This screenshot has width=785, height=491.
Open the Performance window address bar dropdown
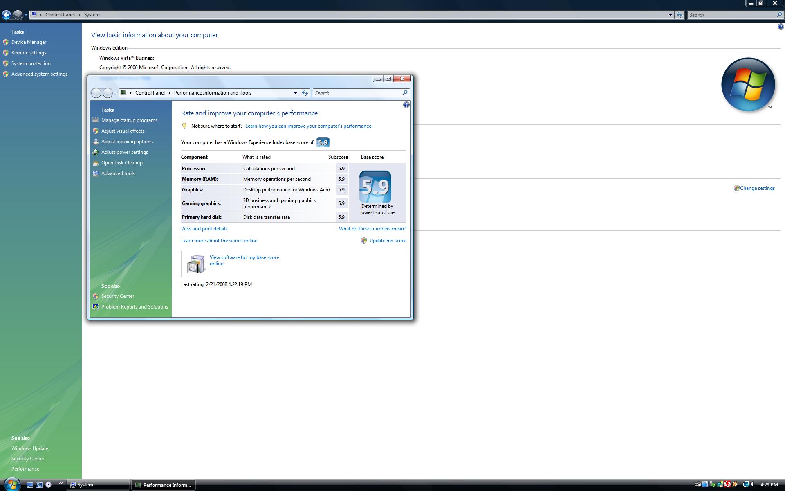[x=296, y=93]
